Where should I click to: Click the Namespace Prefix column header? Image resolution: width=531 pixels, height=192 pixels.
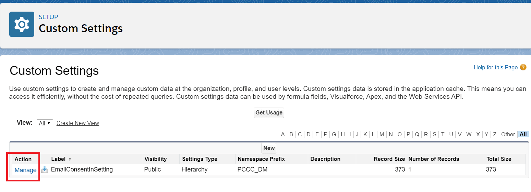[261, 159]
